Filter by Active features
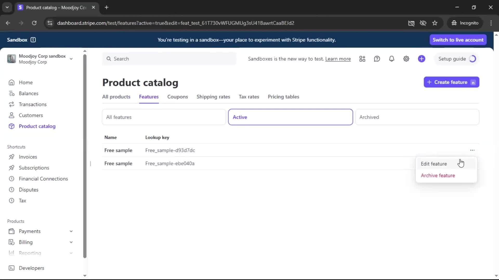The image size is (499, 280). (x=290, y=117)
